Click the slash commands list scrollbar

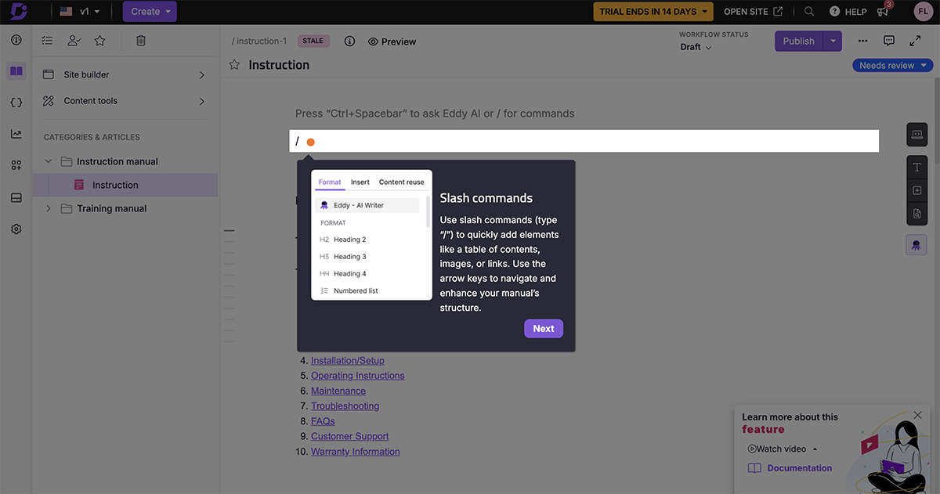[428, 213]
